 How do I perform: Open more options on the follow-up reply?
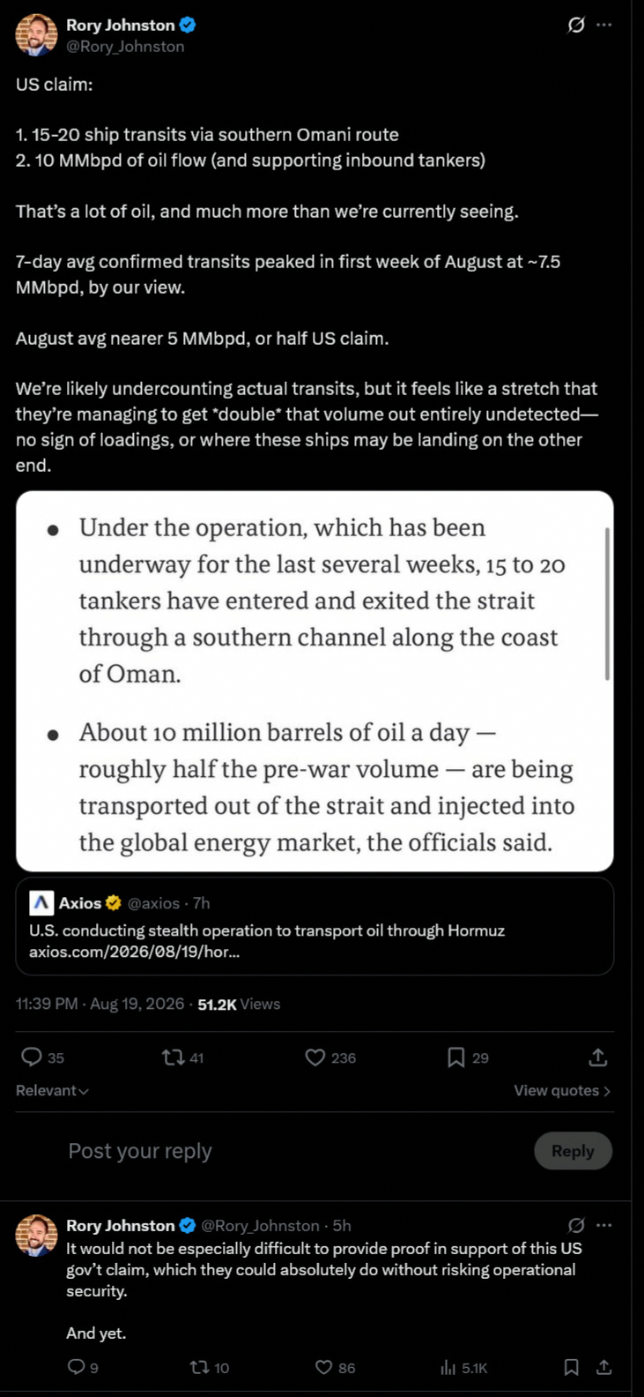[603, 1225]
